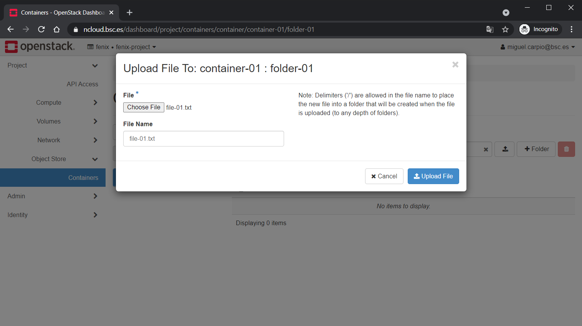Screen dimensions: 582x326
Task: Click the Choose File button
Action: point(144,107)
